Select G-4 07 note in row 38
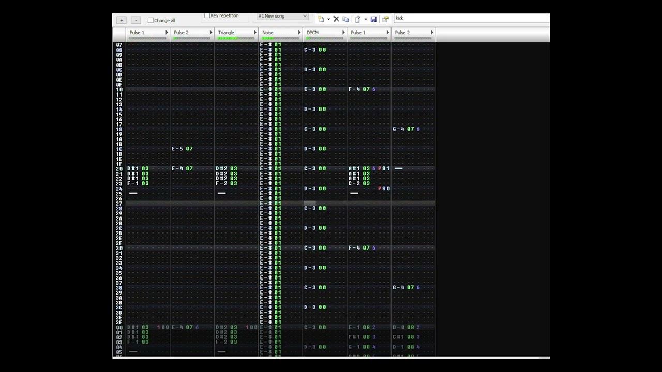This screenshot has width=662, height=372. (x=403, y=288)
